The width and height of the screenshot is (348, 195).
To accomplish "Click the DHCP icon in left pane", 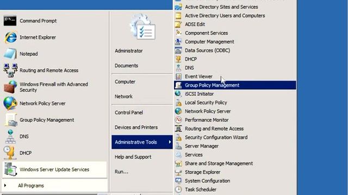I will 10,153.
